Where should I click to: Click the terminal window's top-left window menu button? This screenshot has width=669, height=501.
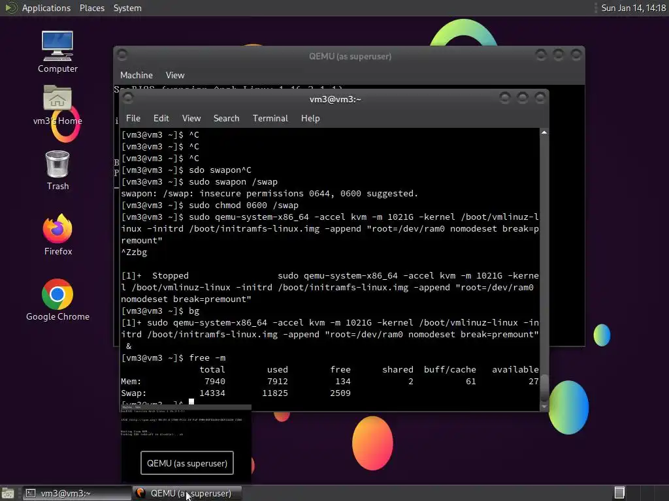tap(127, 98)
